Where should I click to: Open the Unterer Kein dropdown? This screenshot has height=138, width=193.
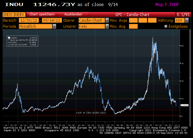coord(92,26)
